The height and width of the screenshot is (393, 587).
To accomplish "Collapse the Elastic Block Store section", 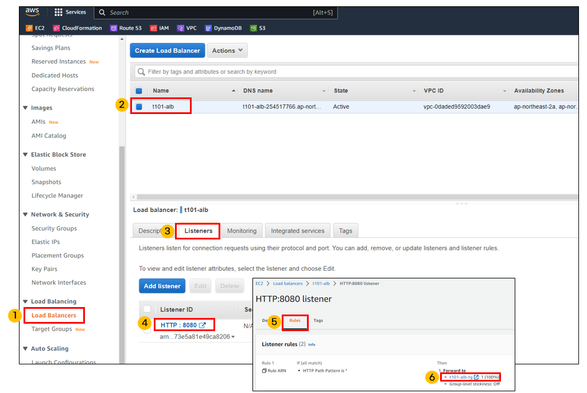I will tap(25, 155).
